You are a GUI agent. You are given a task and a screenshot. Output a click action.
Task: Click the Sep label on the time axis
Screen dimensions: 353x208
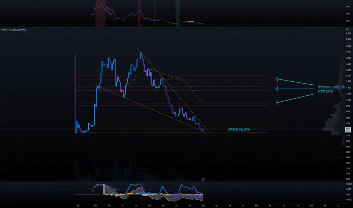coord(78,205)
